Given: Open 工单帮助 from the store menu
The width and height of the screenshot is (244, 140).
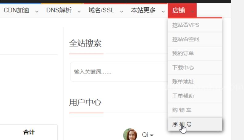Looking at the screenshot, I should coord(183,96).
